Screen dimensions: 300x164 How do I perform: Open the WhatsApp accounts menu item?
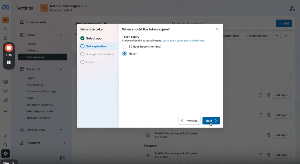point(40,111)
